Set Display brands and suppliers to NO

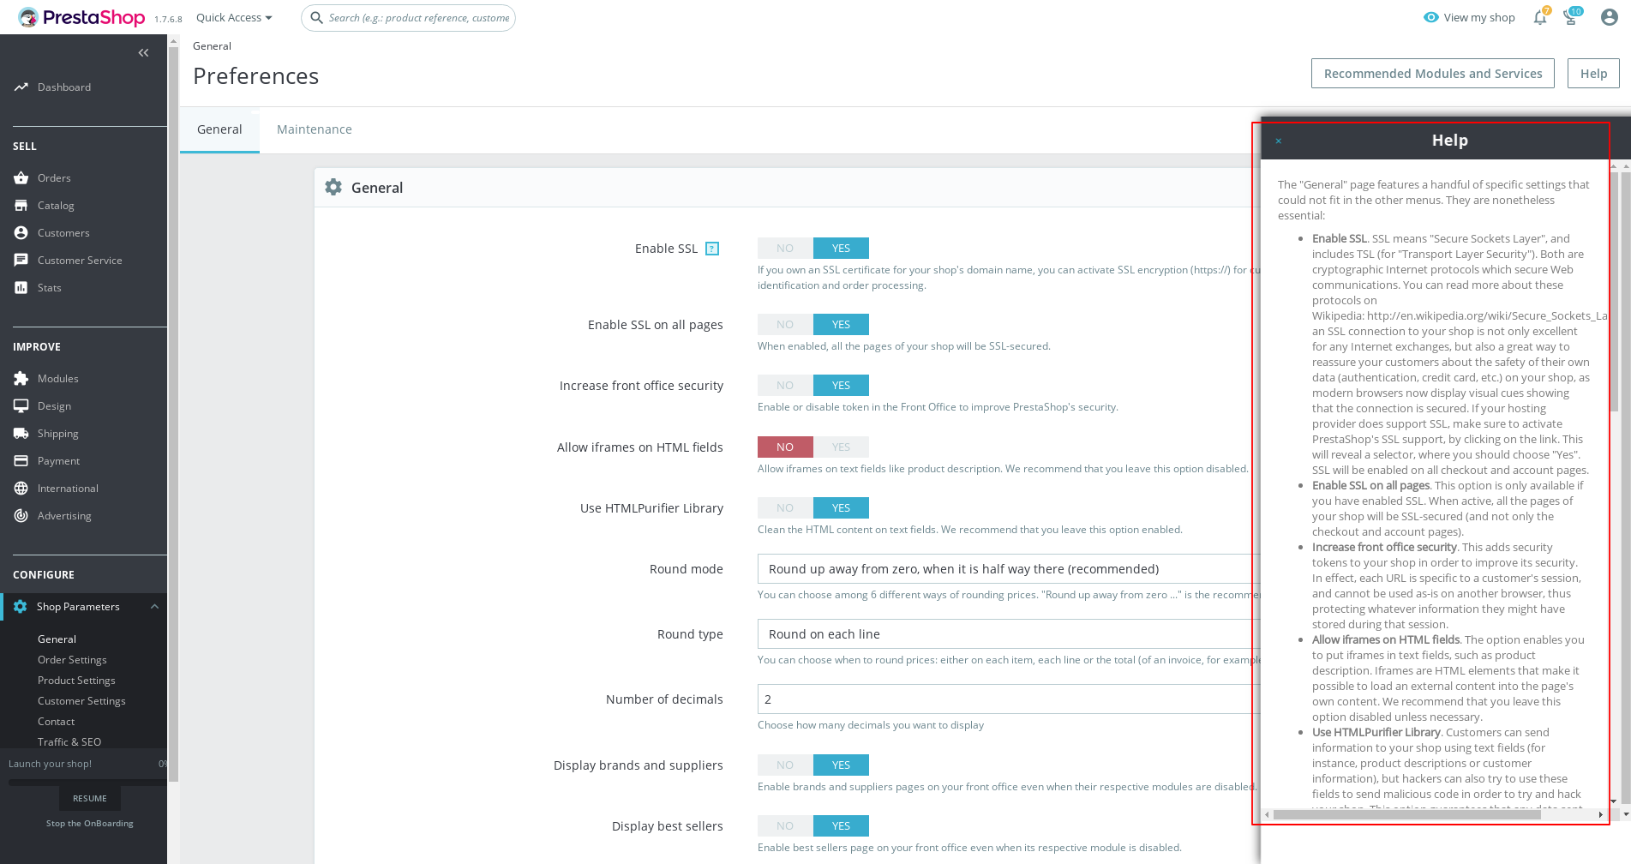[x=785, y=765]
